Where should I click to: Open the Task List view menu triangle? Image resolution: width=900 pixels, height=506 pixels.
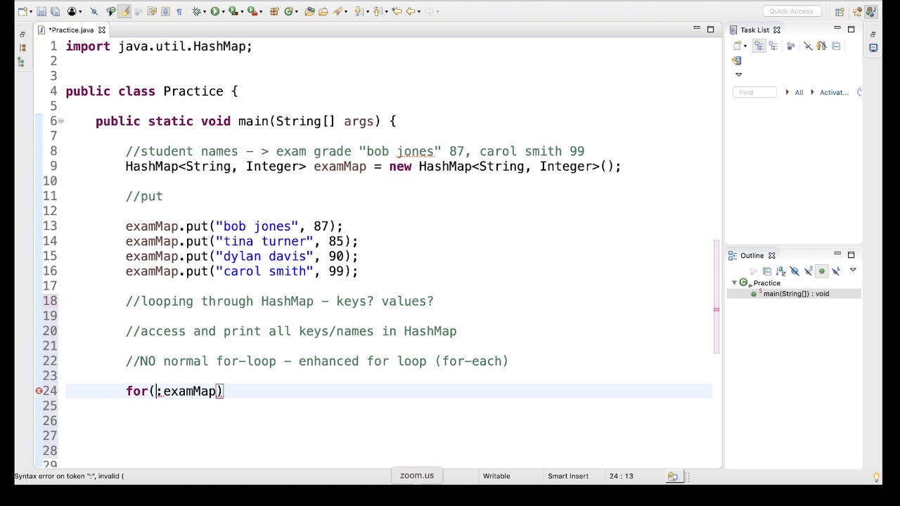tap(738, 74)
